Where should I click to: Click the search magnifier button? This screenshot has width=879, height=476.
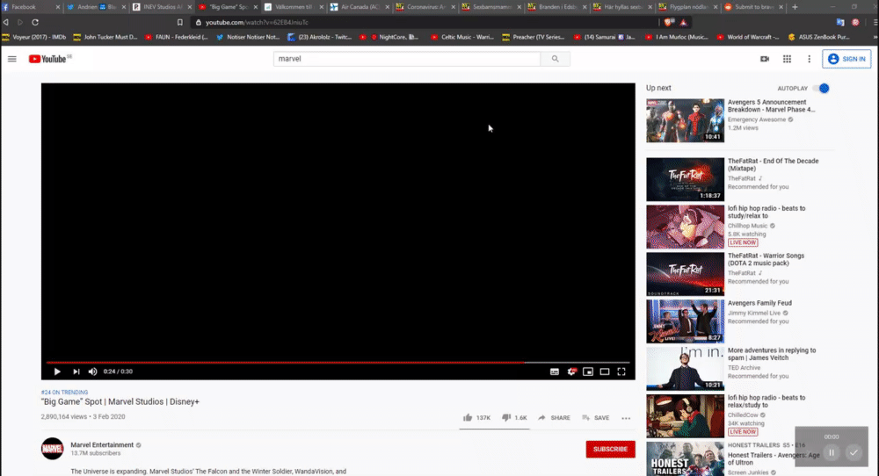555,59
